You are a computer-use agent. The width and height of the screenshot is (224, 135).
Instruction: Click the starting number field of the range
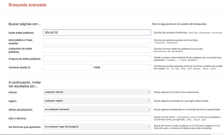(67, 67)
